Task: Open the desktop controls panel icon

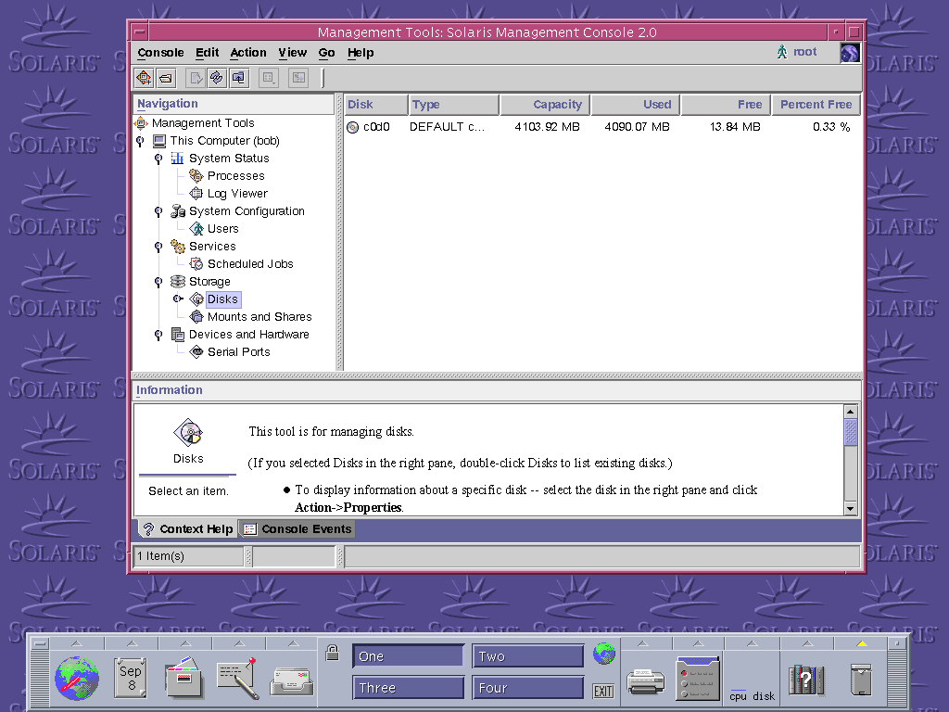Action: [x=698, y=680]
